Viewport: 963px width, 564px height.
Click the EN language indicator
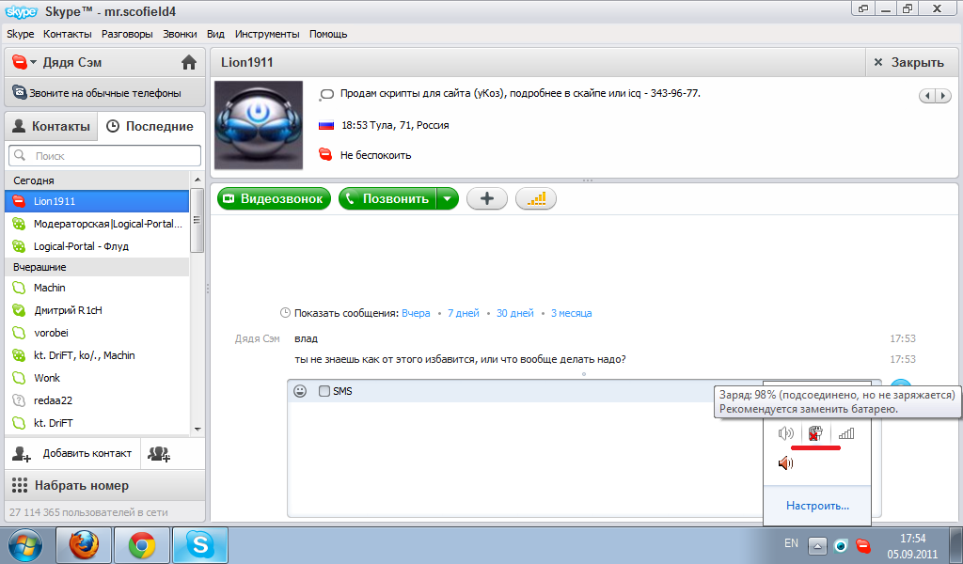pos(791,543)
